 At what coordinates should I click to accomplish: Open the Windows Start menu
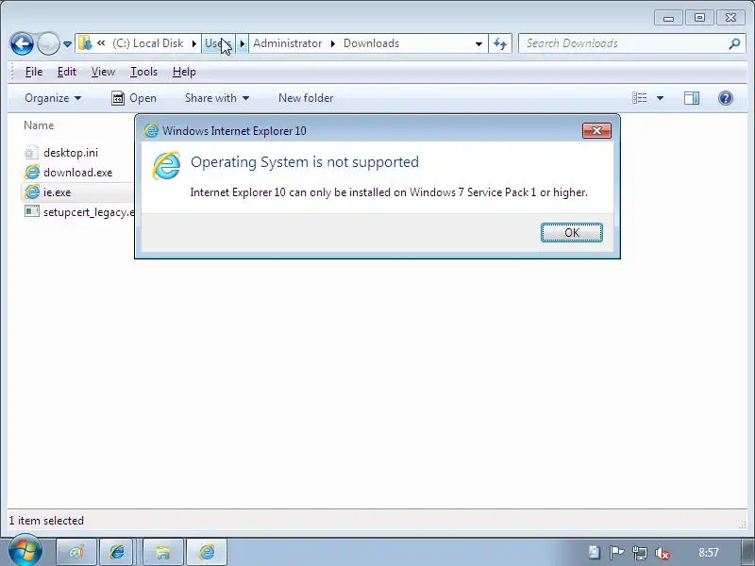pyautogui.click(x=25, y=551)
